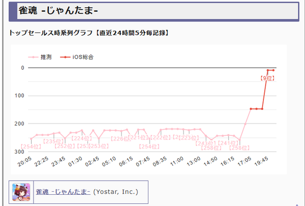Click the 【235位】 data label
The height and width of the screenshot is (206, 305).
click(x=53, y=141)
